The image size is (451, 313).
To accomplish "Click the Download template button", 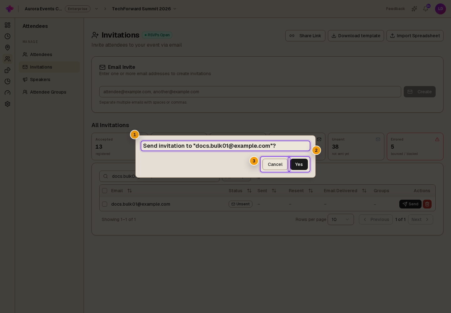I will (x=356, y=36).
